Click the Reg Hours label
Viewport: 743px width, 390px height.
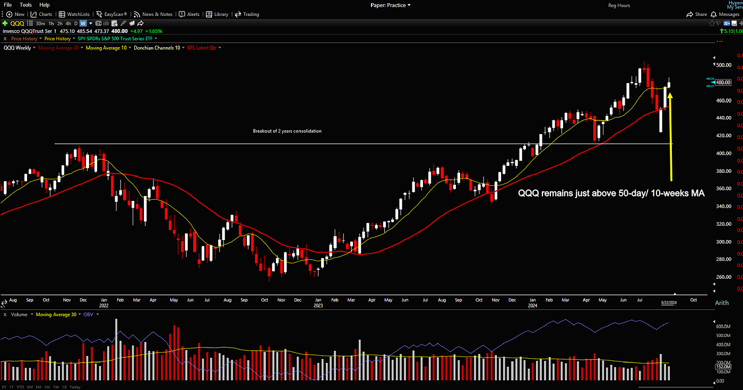coord(619,5)
